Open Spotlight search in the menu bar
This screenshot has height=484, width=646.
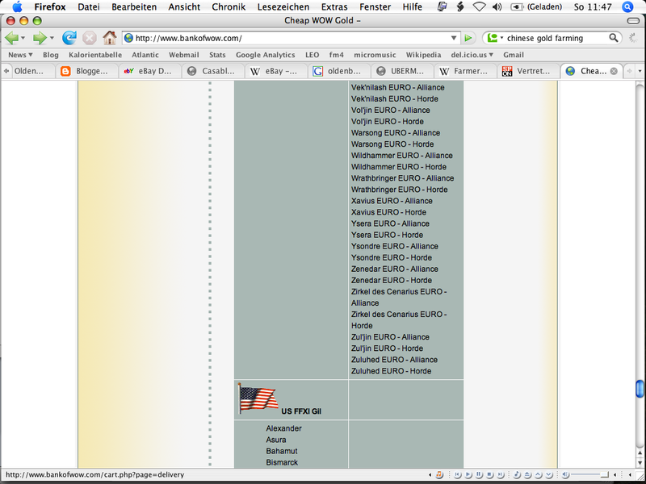pyautogui.click(x=627, y=7)
